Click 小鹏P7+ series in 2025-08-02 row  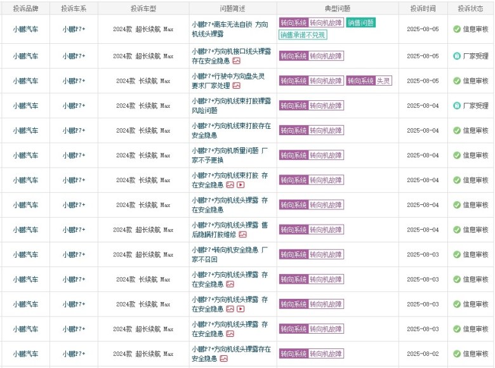[74, 354]
